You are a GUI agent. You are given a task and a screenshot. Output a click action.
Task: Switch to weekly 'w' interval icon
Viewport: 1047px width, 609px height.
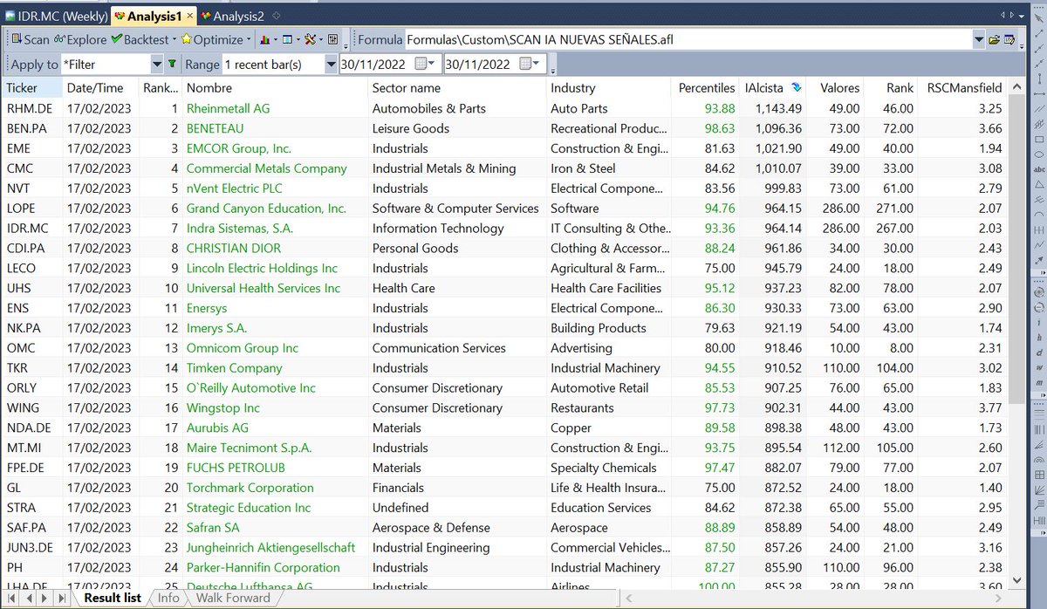(1037, 366)
